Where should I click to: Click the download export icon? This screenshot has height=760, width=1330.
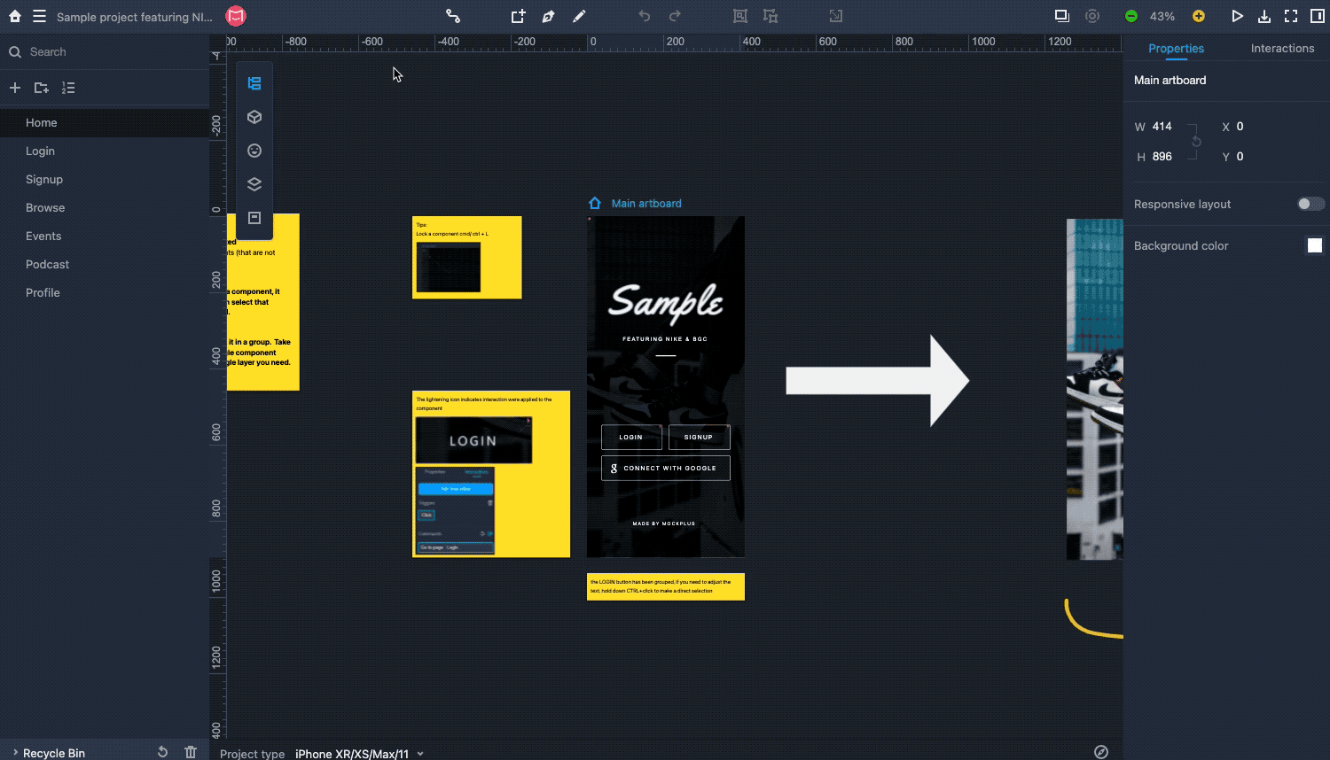pyautogui.click(x=1264, y=16)
